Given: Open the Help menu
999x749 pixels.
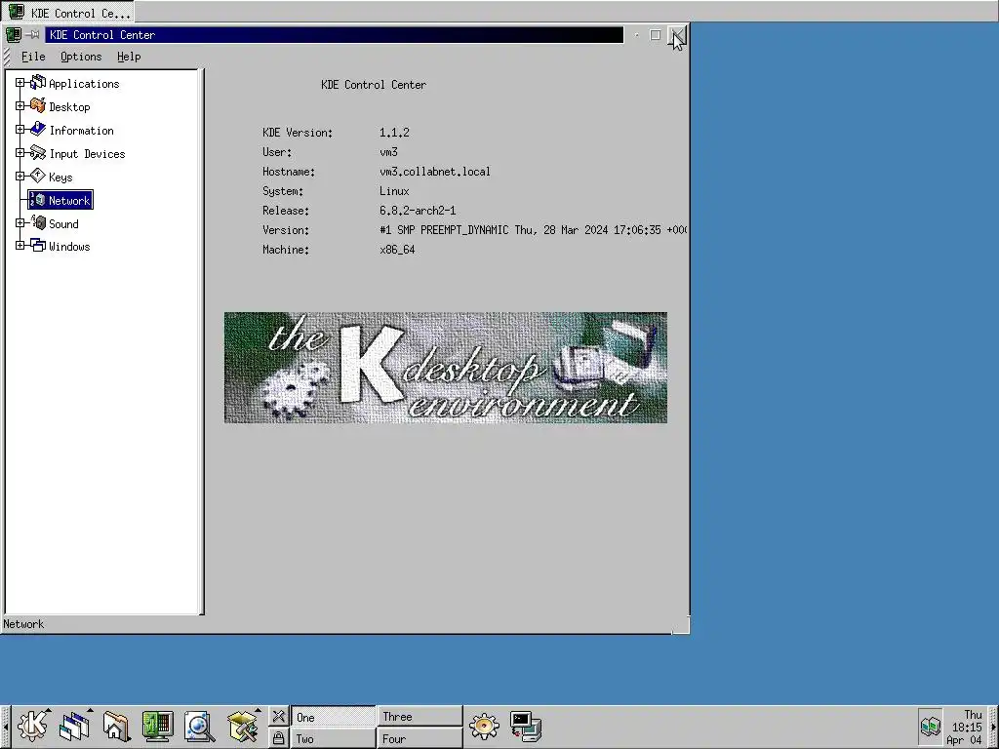Looking at the screenshot, I should [x=129, y=57].
